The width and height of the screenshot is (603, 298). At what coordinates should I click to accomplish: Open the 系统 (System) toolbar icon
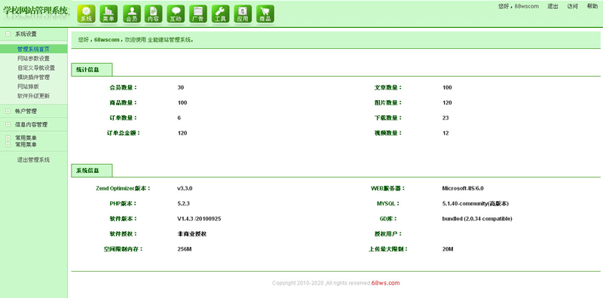[x=86, y=14]
